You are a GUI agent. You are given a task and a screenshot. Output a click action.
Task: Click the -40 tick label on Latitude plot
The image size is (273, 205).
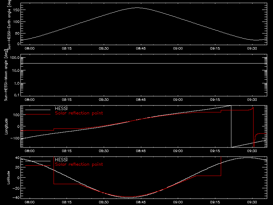16,197
